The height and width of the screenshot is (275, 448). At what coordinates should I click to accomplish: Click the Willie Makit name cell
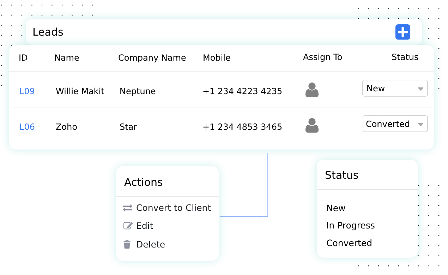coord(80,91)
